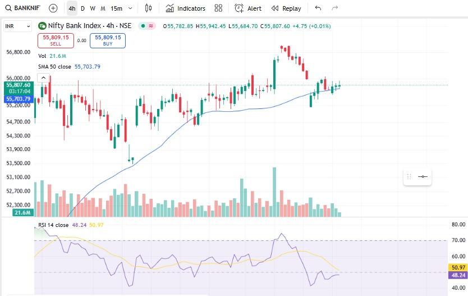The width and height of the screenshot is (468, 296).
Task: Add symbol with plus circle icon
Action: 53,8
